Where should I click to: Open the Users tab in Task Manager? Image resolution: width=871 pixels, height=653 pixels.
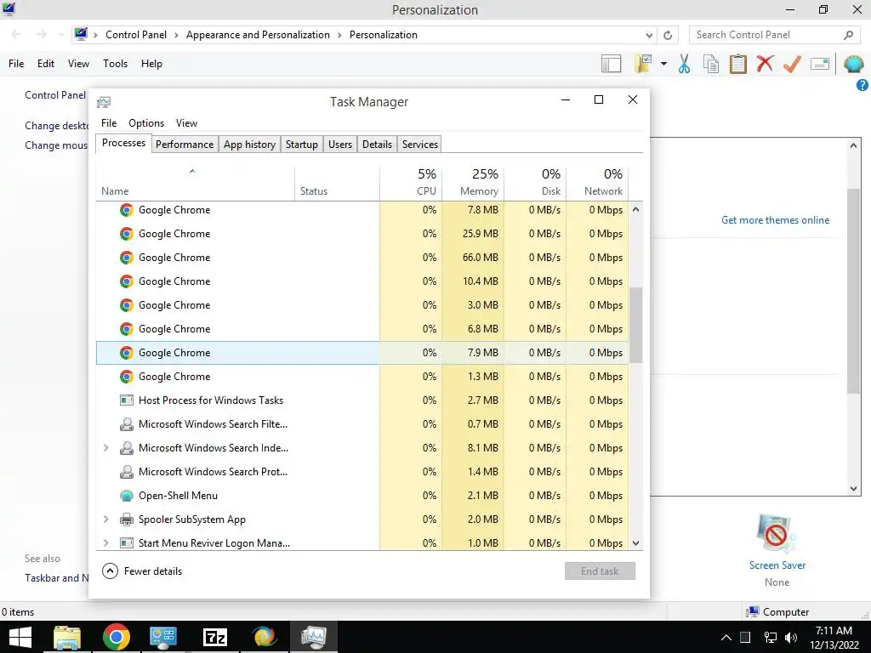click(x=340, y=145)
